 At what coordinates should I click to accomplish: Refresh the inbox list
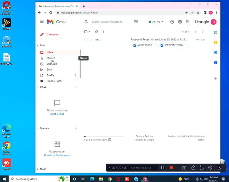(97, 32)
